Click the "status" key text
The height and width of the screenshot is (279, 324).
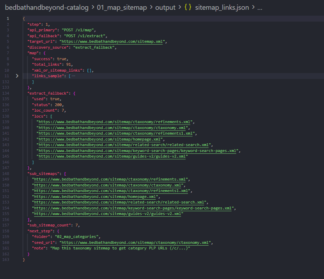41,105
